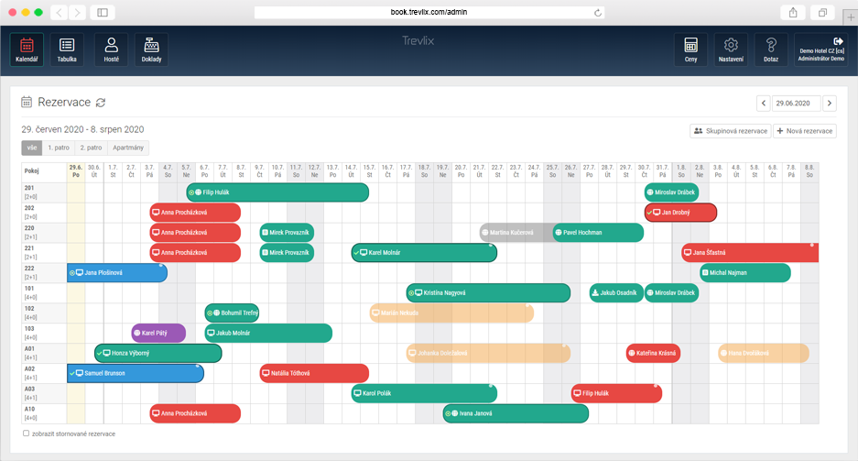The image size is (858, 461).
Task: Open Pavel Hochman reservation
Action: [598, 233]
